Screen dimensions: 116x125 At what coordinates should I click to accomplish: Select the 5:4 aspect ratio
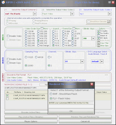click(x=53, y=38)
